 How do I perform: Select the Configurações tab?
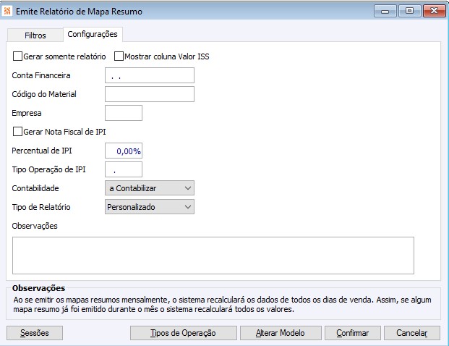(93, 34)
